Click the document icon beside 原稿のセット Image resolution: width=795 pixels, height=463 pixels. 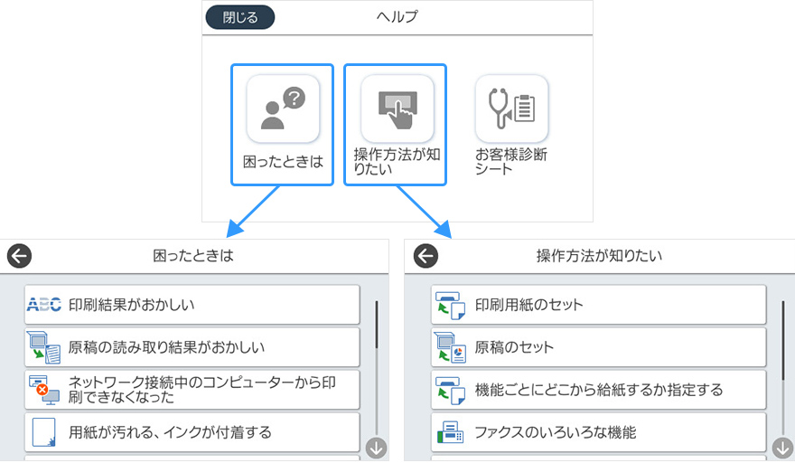click(450, 347)
